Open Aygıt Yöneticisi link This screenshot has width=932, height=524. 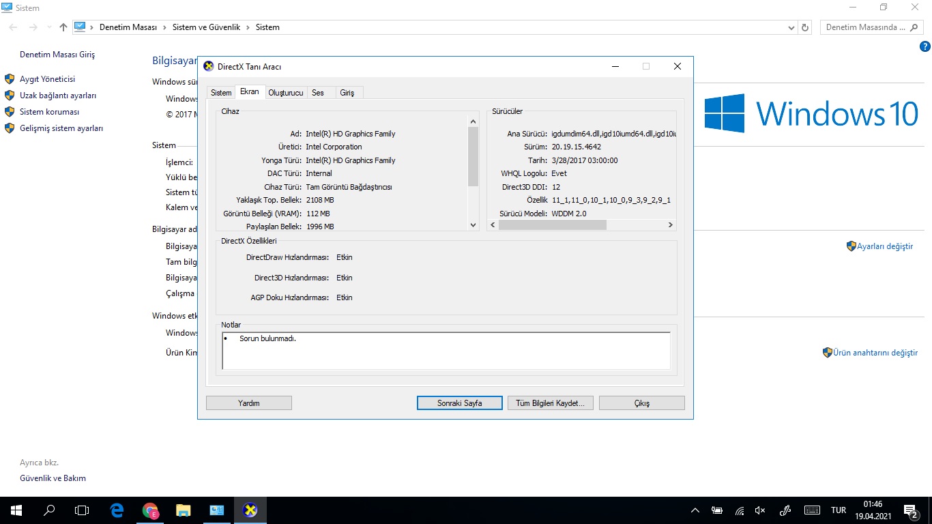[x=47, y=79]
